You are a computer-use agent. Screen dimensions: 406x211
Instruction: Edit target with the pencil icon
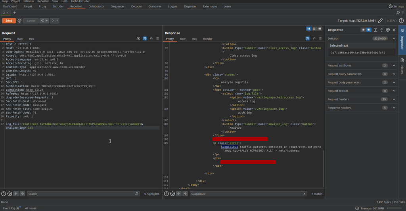coord(381,21)
